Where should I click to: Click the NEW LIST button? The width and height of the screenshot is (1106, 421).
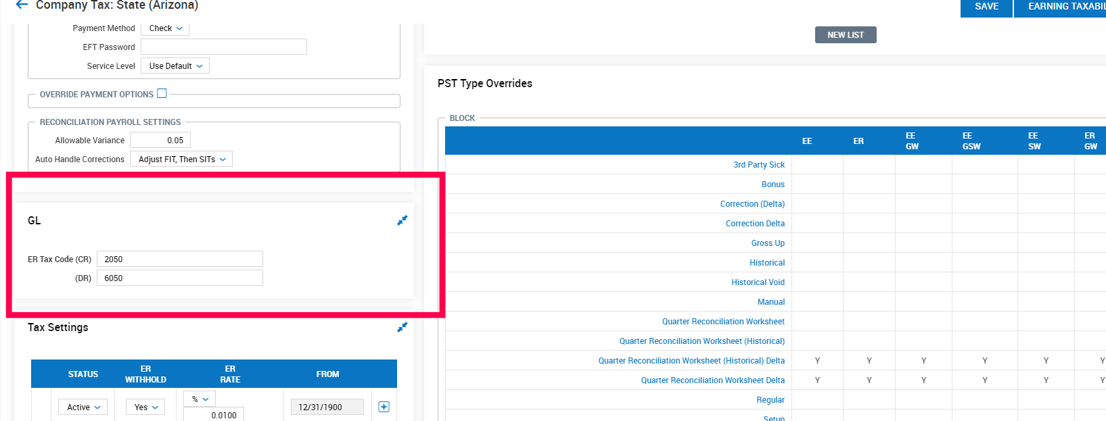click(846, 34)
